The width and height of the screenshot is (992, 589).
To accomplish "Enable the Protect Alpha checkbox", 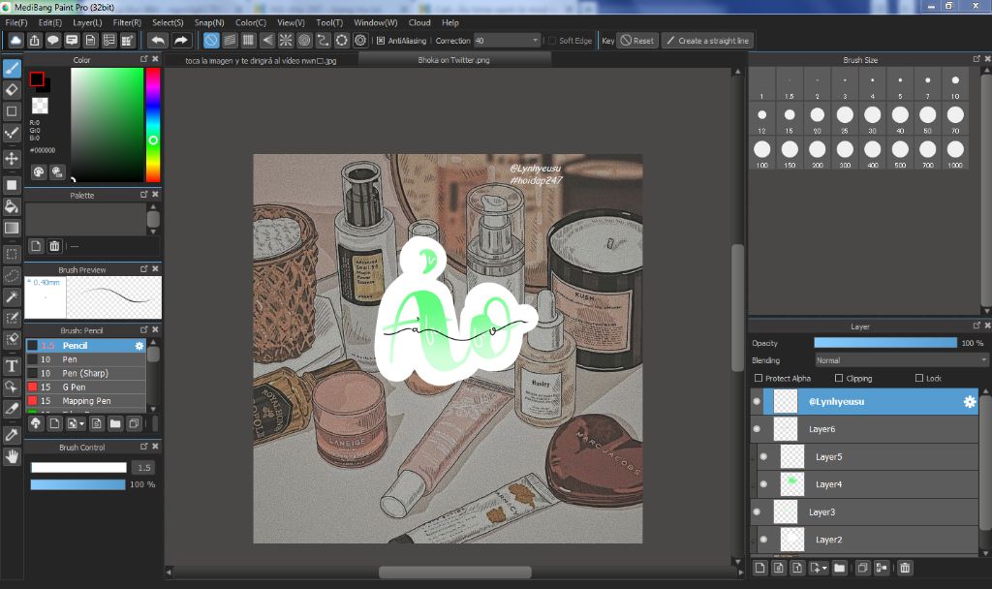I will (x=759, y=379).
